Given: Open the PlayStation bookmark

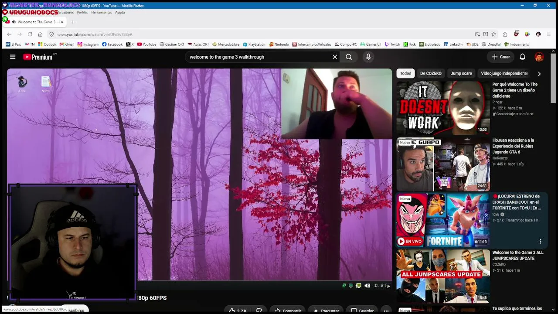Looking at the screenshot, I should tap(254, 44).
